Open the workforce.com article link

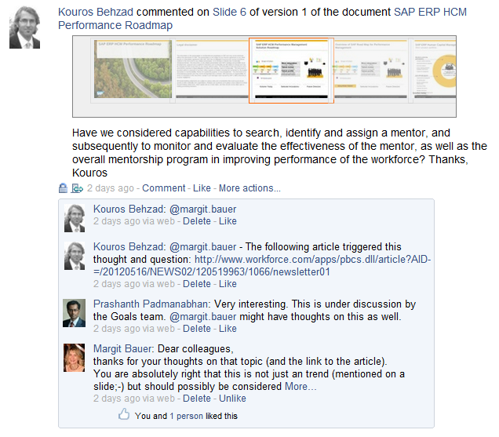pyautogui.click(x=262, y=266)
